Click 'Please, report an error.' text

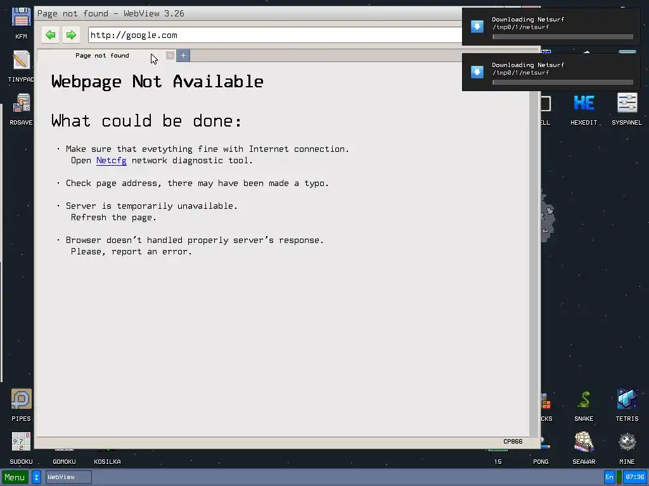click(x=131, y=252)
